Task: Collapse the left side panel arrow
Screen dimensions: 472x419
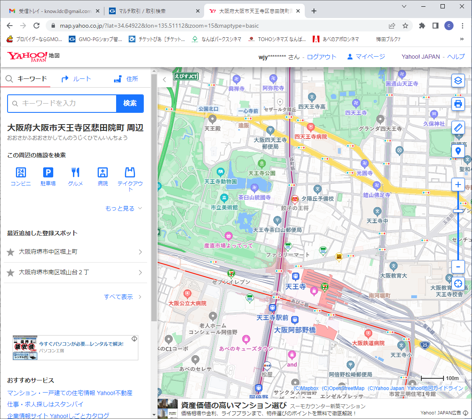Action: 165,79
